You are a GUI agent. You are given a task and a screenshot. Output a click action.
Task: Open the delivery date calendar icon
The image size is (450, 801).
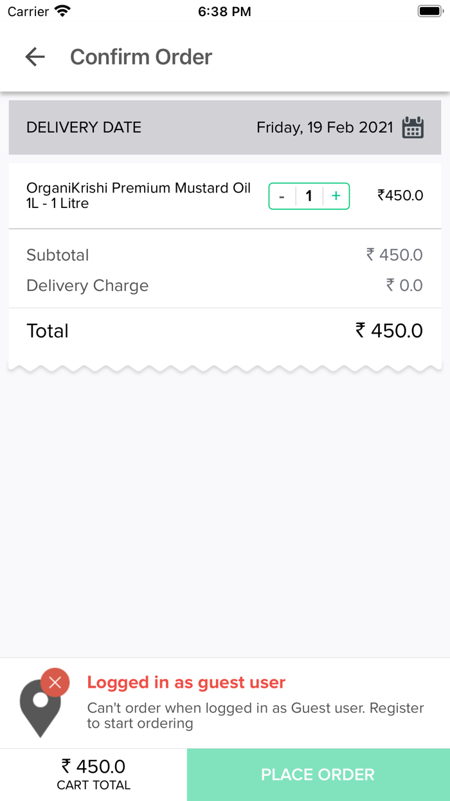(413, 127)
